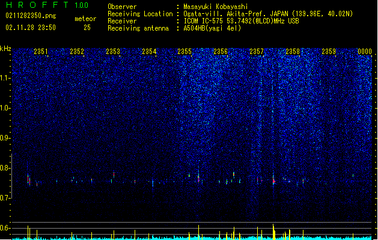Click the 2355 time marker

click(x=184, y=52)
